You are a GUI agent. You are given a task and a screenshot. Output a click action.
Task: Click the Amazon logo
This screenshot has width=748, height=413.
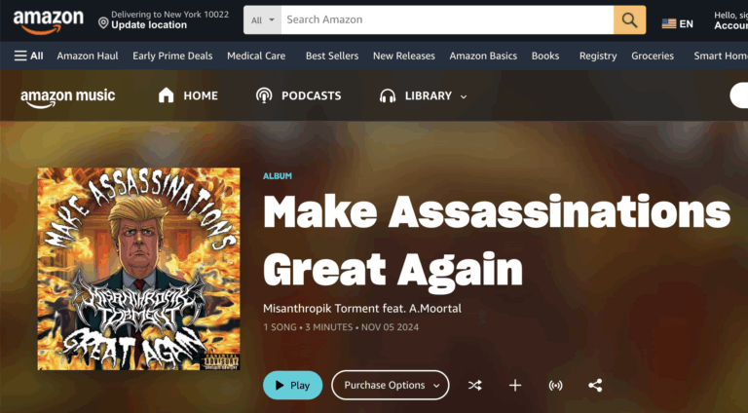(48, 22)
